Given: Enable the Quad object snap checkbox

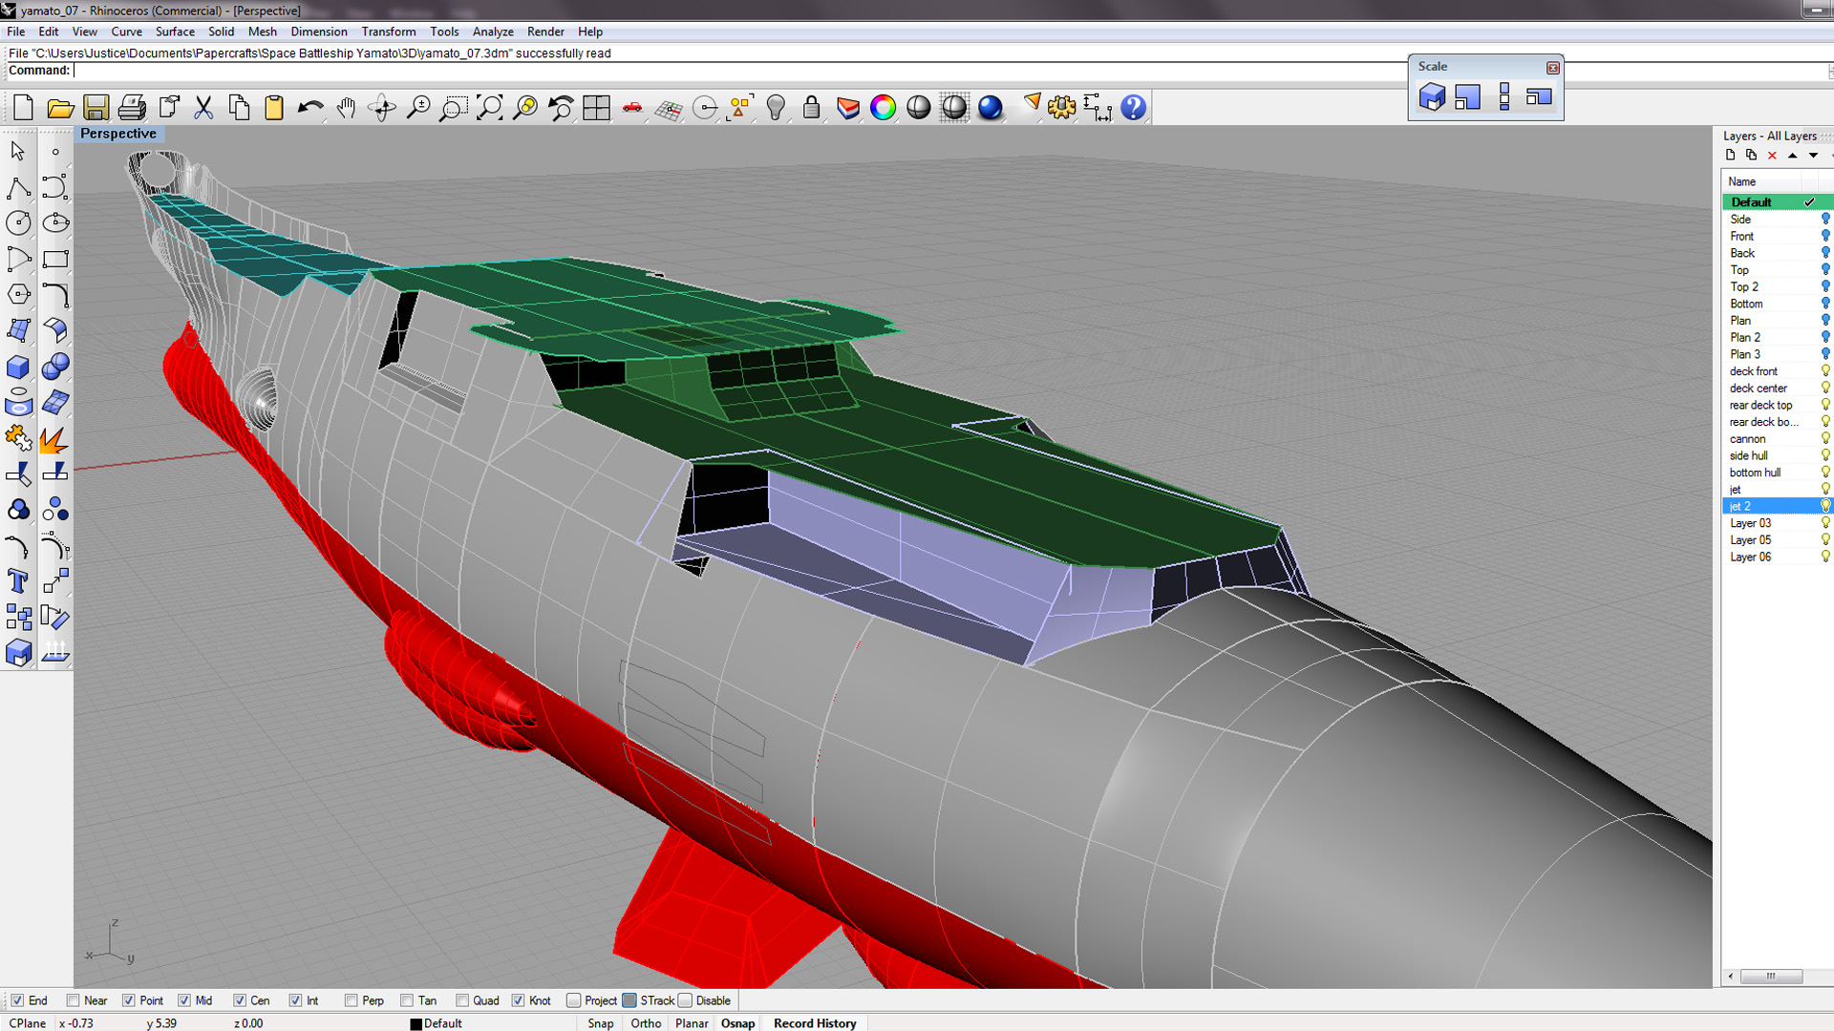Looking at the screenshot, I should [461, 1000].
